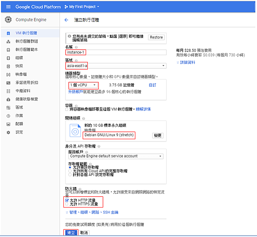The width and height of the screenshot is (257, 237).
Task: Click the 3.75 GB 記憶體 text
Action: (x=122, y=85)
